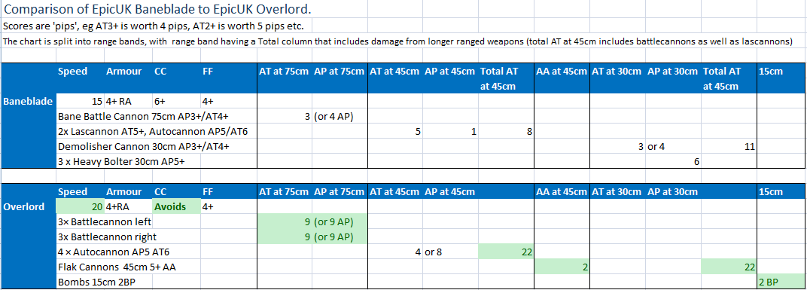This screenshot has height=290, width=807.
Task: Click the value 5 in the Lascannon row
Action: [x=394, y=131]
